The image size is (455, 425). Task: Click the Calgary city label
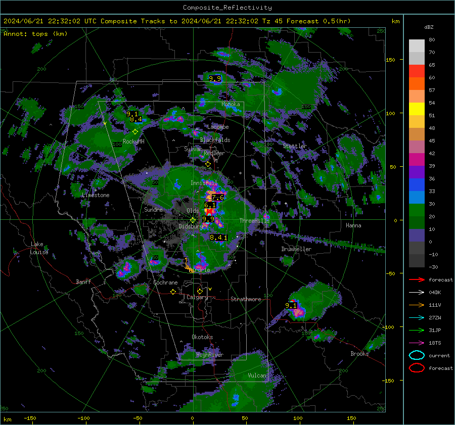(x=197, y=297)
